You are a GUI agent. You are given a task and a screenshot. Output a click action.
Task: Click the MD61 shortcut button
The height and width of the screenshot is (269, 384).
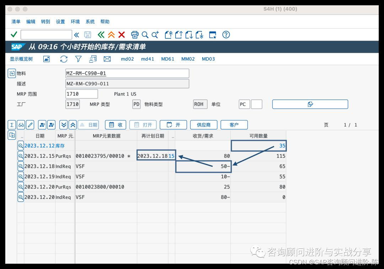[x=167, y=59]
